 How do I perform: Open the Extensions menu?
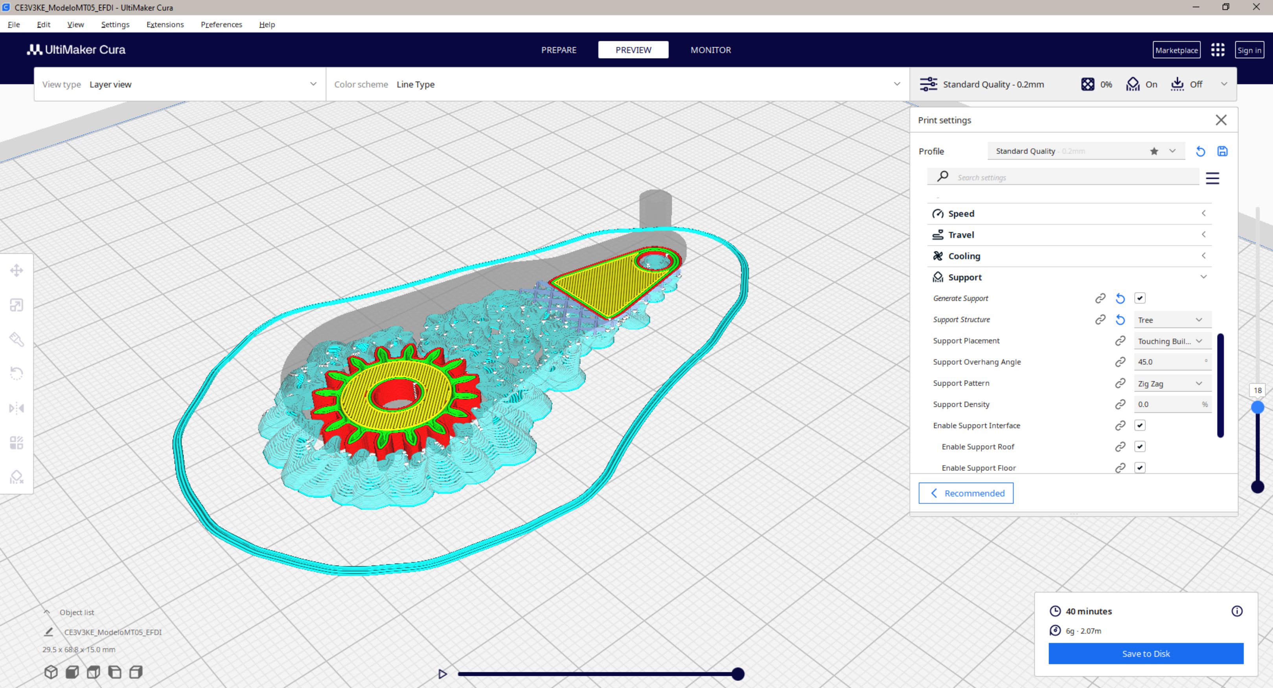(x=165, y=24)
